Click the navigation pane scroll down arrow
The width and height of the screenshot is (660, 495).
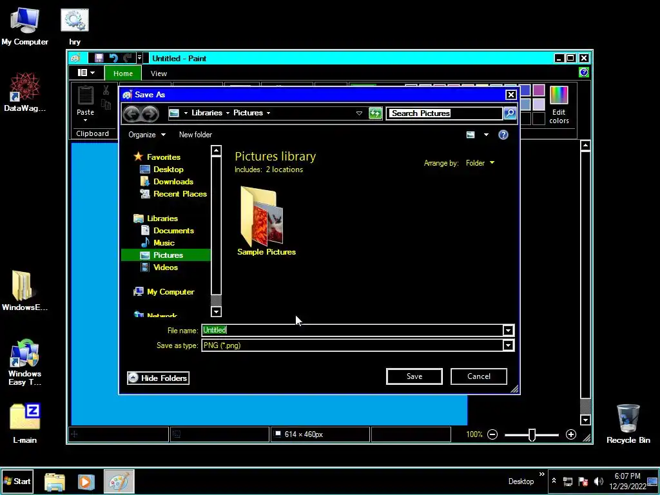coord(216,311)
